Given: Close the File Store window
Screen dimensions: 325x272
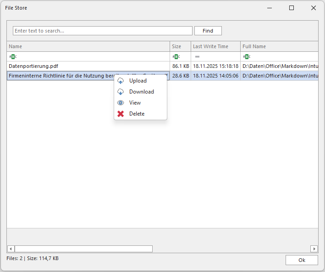Looking at the screenshot, I should click(314, 8).
